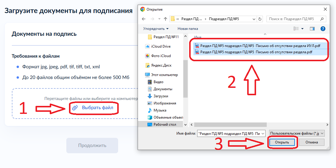Click the Новая папка toolbar button
Image resolution: width=336 pixels, height=168 pixels.
(188, 29)
